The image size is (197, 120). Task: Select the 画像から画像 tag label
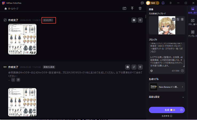49,67
